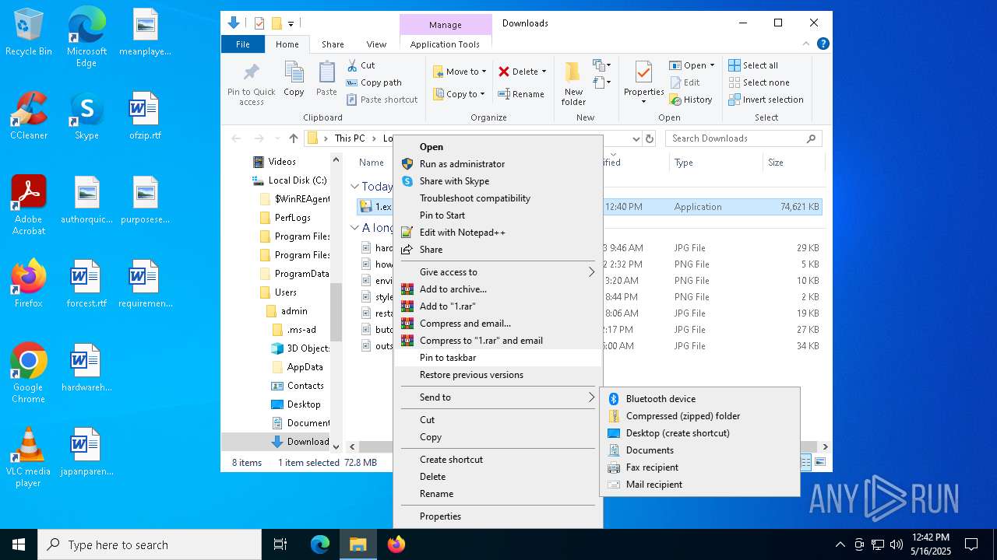This screenshot has width=997, height=560.
Task: Choose Run as administrator
Action: tap(498, 164)
